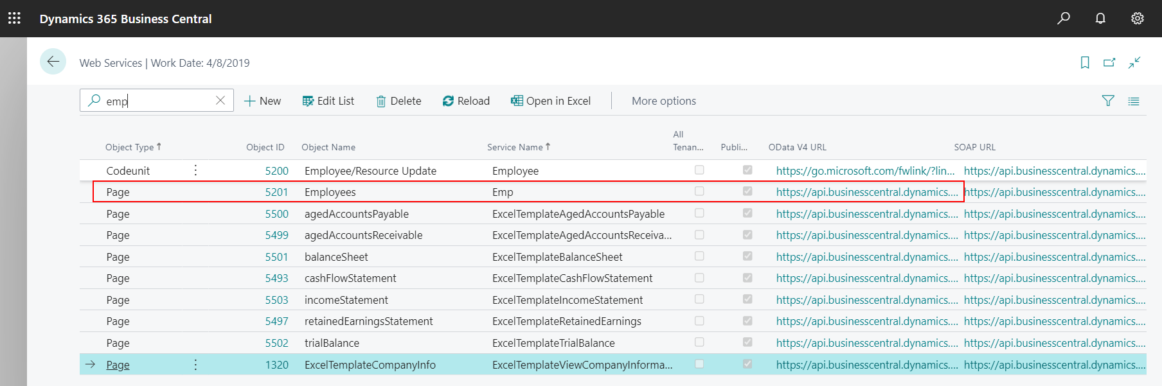The width and height of the screenshot is (1162, 386).
Task: Toggle Published checkbox for Emp row
Action: (x=747, y=191)
